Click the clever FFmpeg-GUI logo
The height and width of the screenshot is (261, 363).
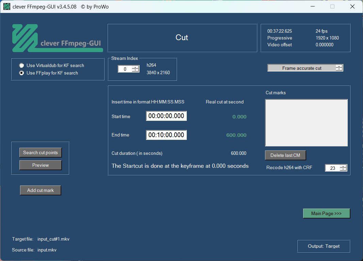tap(57, 38)
